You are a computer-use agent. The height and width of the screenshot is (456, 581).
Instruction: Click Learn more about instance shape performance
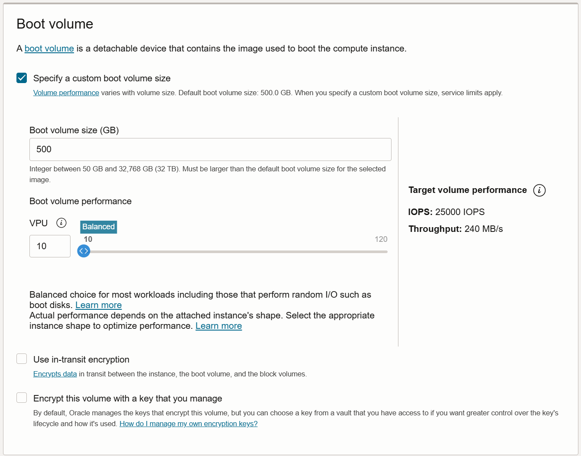(x=218, y=326)
